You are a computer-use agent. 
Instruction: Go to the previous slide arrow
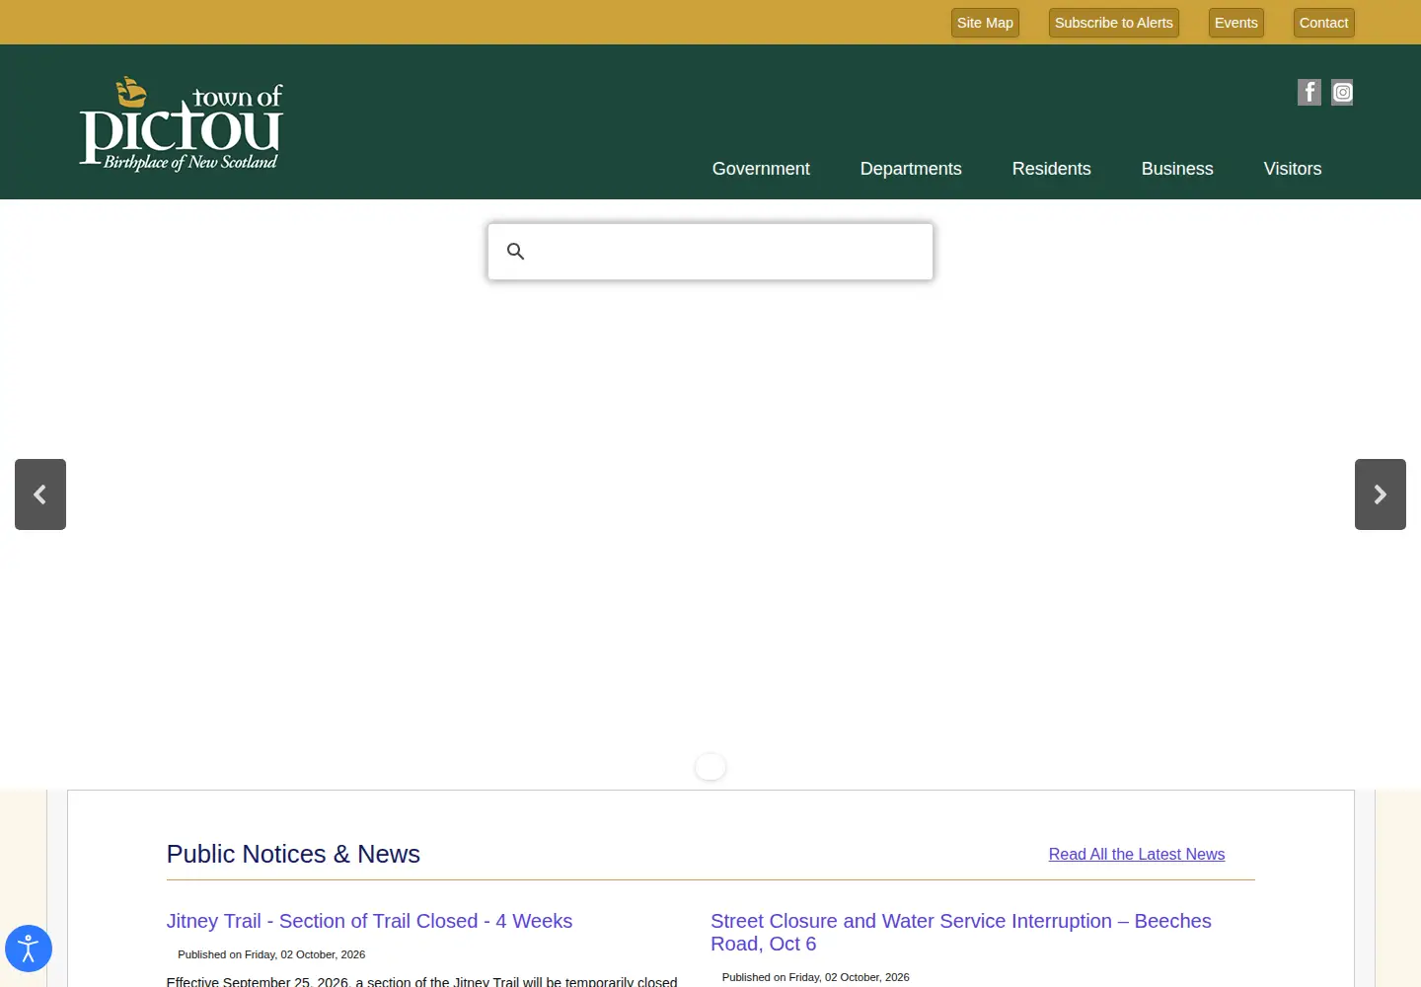click(x=40, y=494)
